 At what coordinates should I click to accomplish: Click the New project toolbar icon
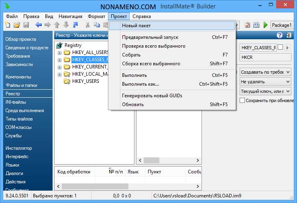point(7,25)
